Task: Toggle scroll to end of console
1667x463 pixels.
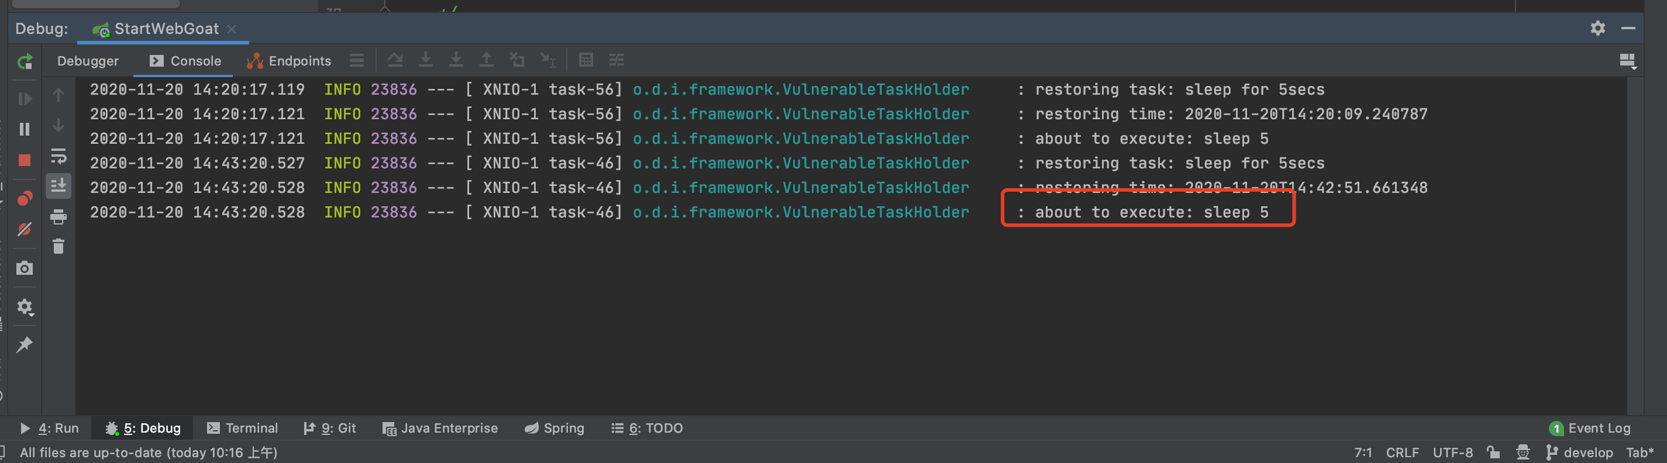Action: [58, 186]
